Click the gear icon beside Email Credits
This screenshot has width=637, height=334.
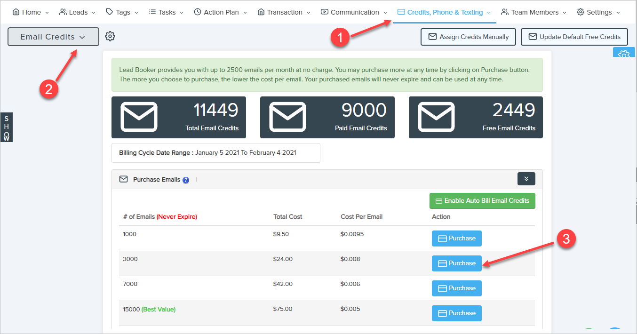(x=110, y=36)
